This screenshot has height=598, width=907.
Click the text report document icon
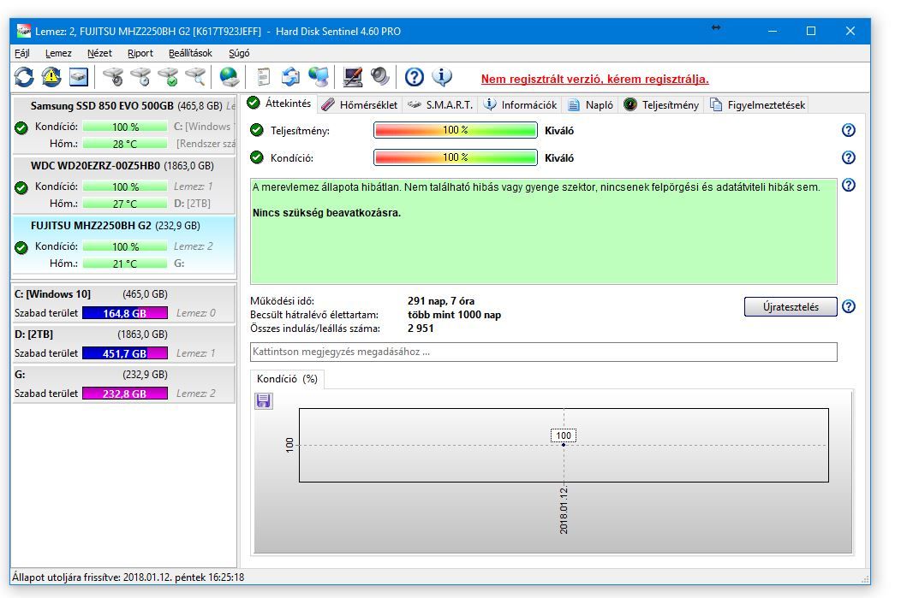[264, 77]
